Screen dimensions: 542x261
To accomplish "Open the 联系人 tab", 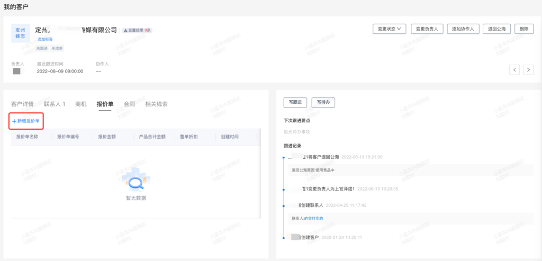I will point(55,104).
